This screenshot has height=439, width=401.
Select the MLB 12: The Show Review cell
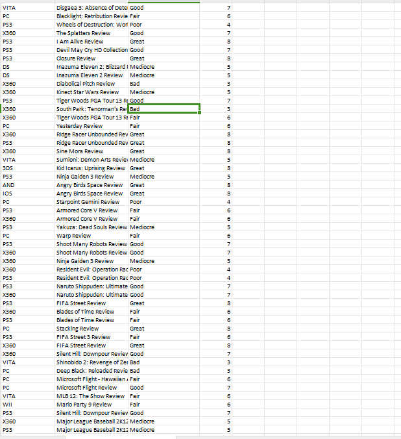(x=91, y=396)
